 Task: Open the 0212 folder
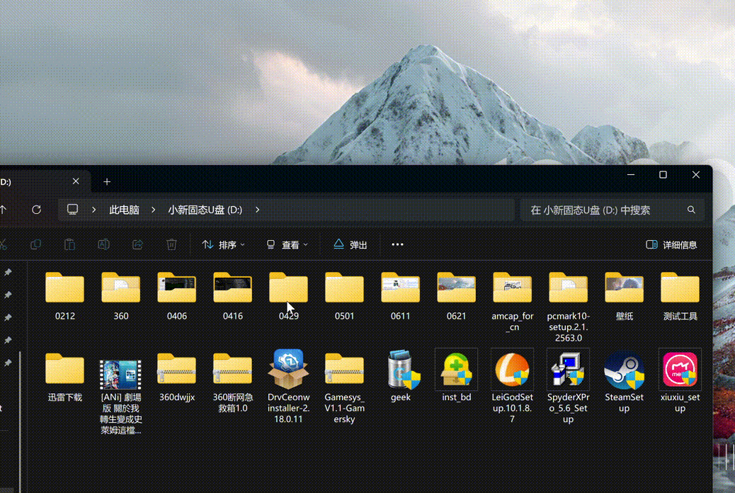click(64, 295)
